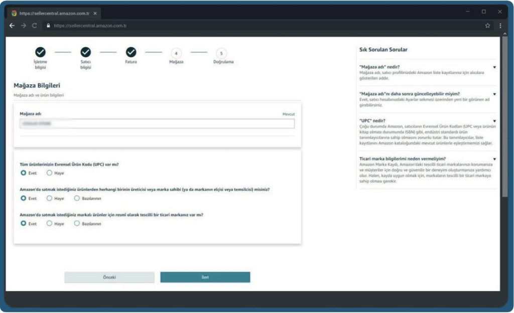
Task: Click the "Ticari marka bilgilerimi neden vermeliyim?" title
Action: [x=403, y=159]
